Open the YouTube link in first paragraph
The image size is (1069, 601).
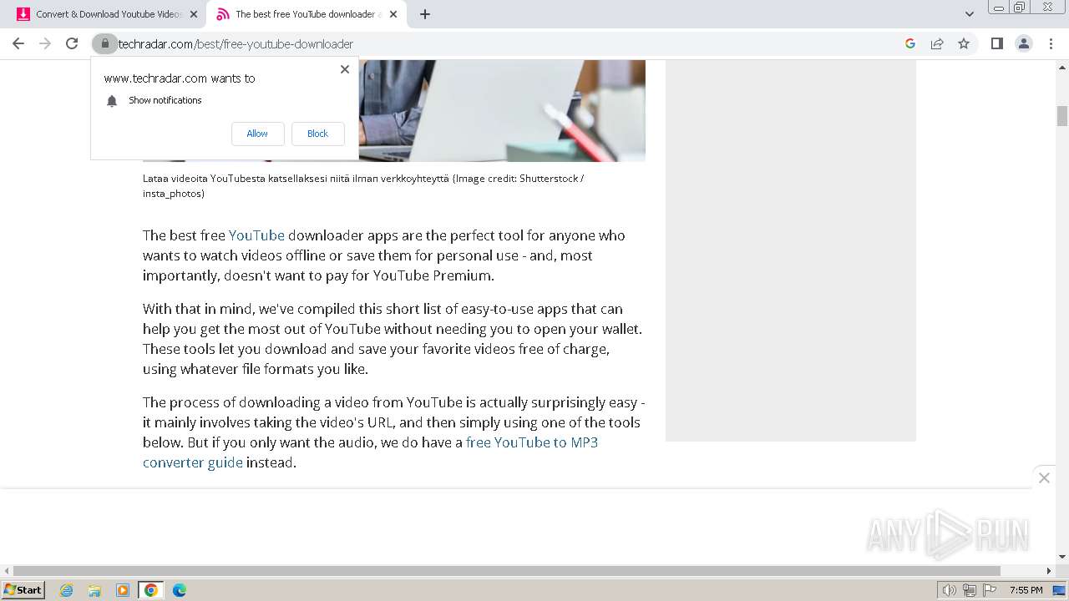click(x=256, y=235)
